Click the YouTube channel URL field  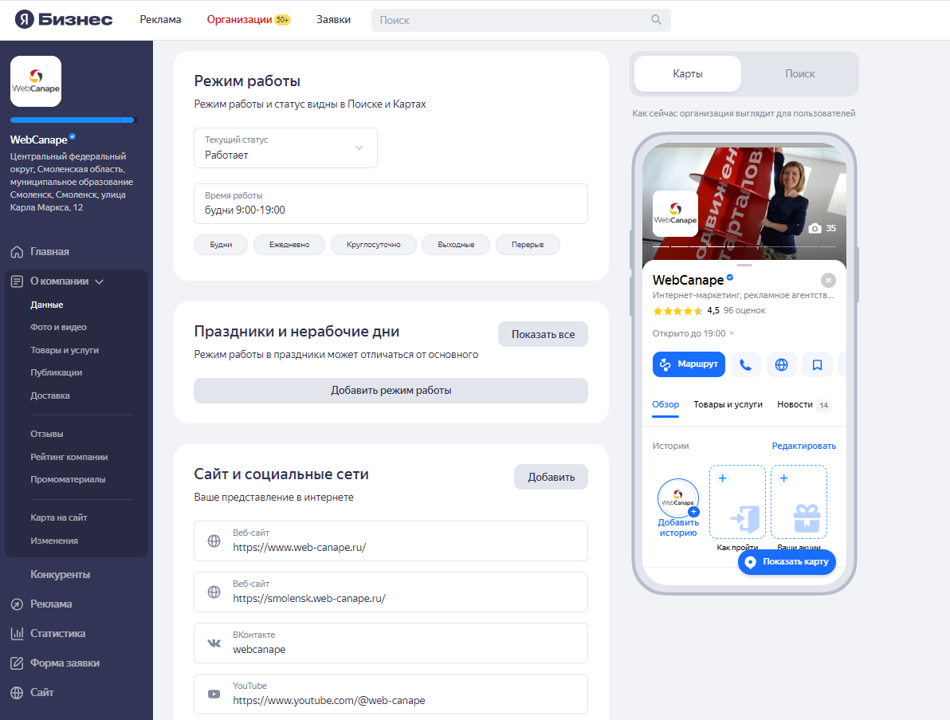pyautogui.click(x=391, y=694)
